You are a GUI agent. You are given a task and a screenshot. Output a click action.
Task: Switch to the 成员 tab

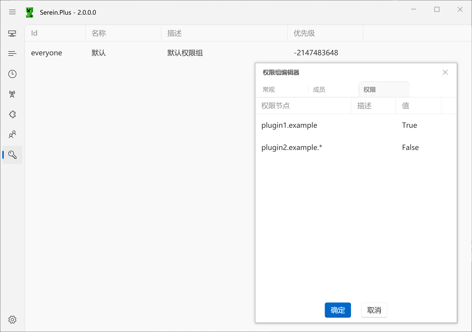333,90
